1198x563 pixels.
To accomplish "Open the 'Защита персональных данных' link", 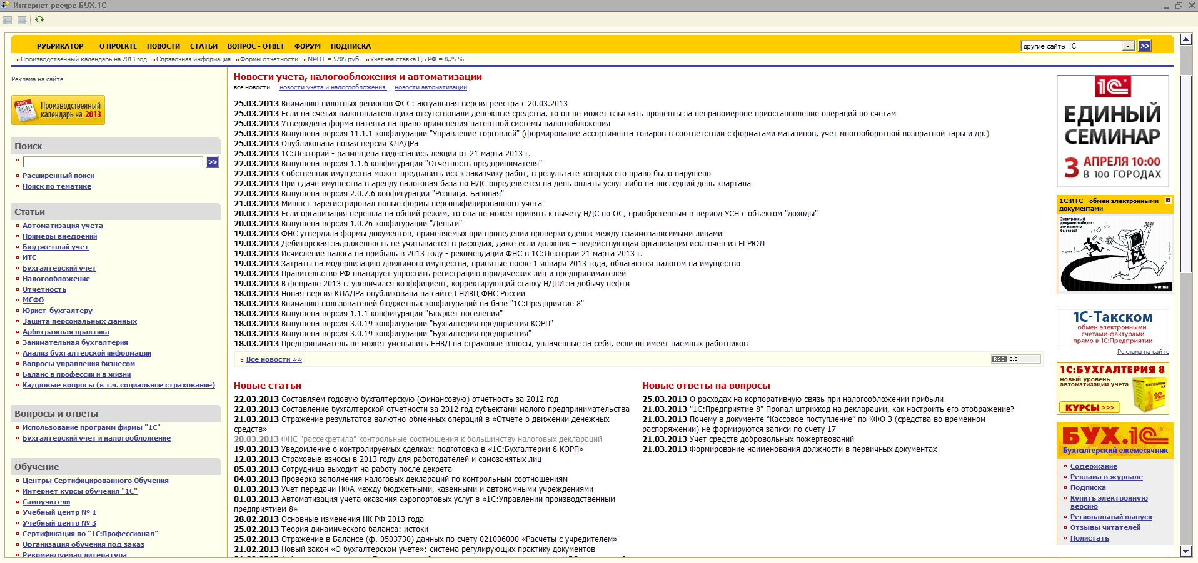I will pyautogui.click(x=79, y=321).
